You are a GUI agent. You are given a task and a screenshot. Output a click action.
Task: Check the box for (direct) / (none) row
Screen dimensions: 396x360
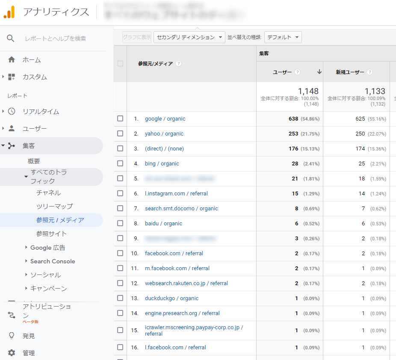click(120, 148)
